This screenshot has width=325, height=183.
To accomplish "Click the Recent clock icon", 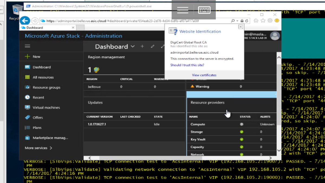I will (x=27, y=97).
